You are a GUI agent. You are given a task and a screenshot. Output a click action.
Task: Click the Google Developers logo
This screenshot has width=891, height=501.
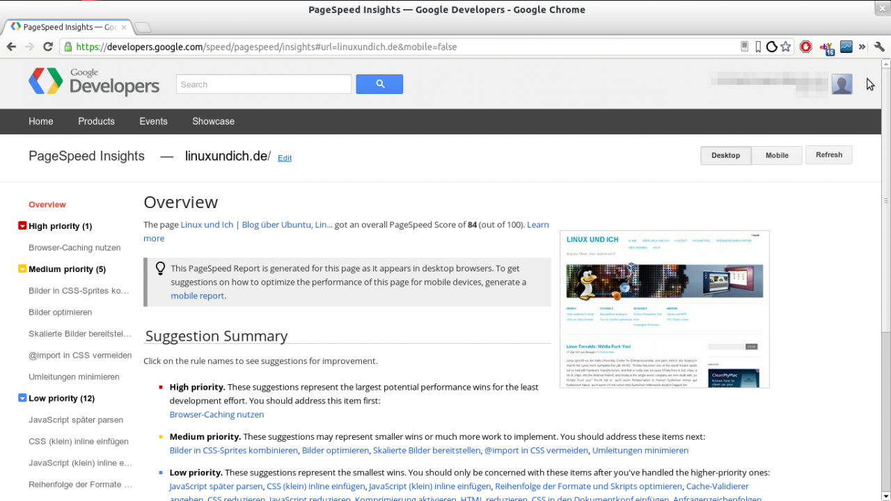94,81
